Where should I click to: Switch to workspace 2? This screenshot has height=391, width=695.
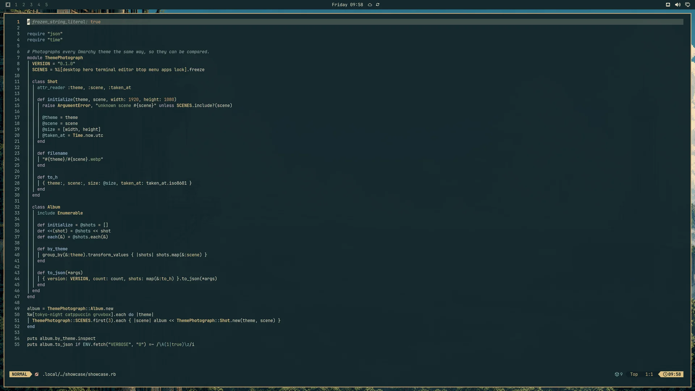tap(24, 5)
